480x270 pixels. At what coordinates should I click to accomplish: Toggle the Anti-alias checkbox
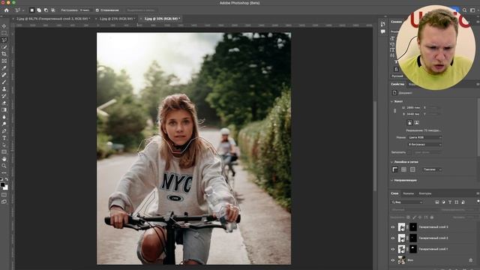tap(97, 10)
